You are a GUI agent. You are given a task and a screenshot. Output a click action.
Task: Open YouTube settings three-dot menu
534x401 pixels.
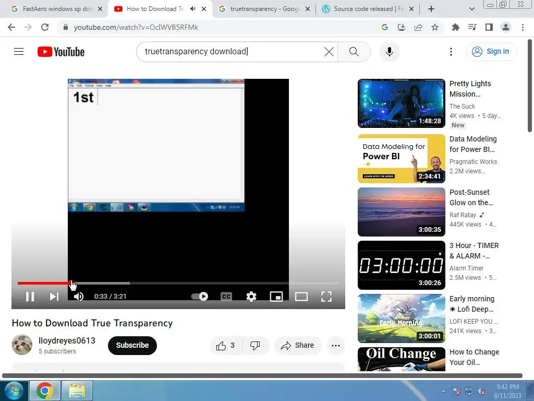(451, 52)
